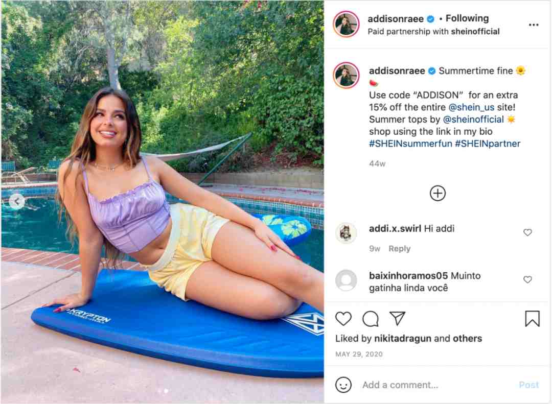
Task: Open the baixinhoramos05 avatar
Action: pos(346,280)
